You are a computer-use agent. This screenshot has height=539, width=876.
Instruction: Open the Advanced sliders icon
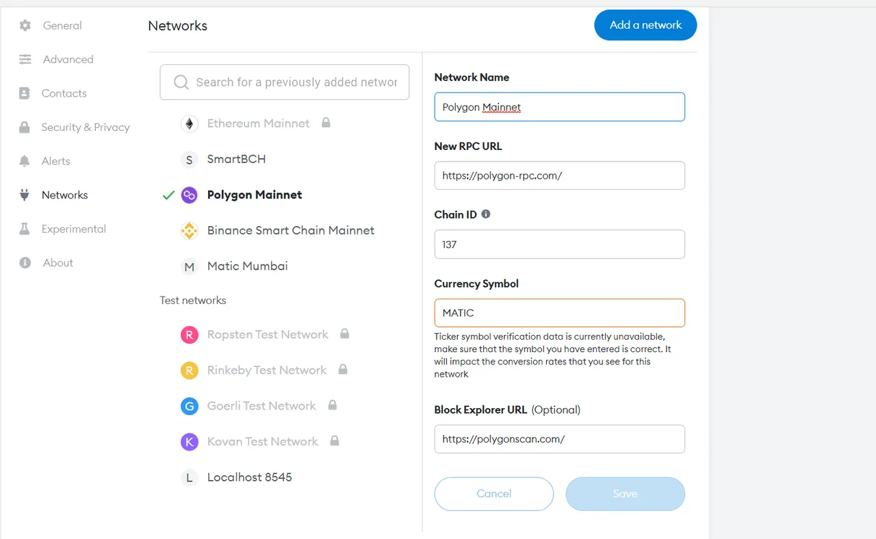point(25,60)
